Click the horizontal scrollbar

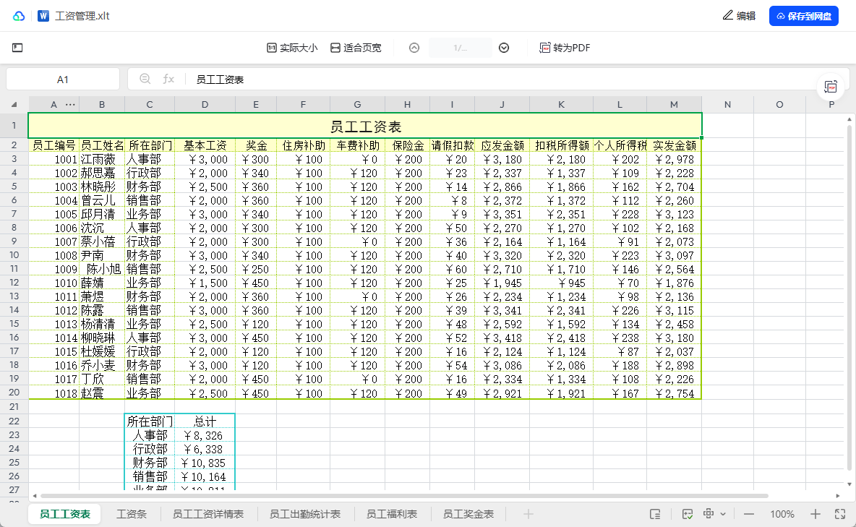point(405,496)
